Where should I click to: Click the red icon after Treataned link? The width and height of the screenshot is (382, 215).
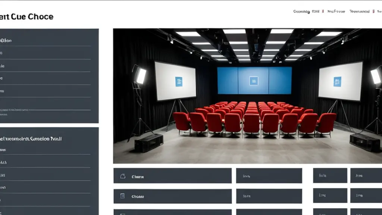point(373,11)
